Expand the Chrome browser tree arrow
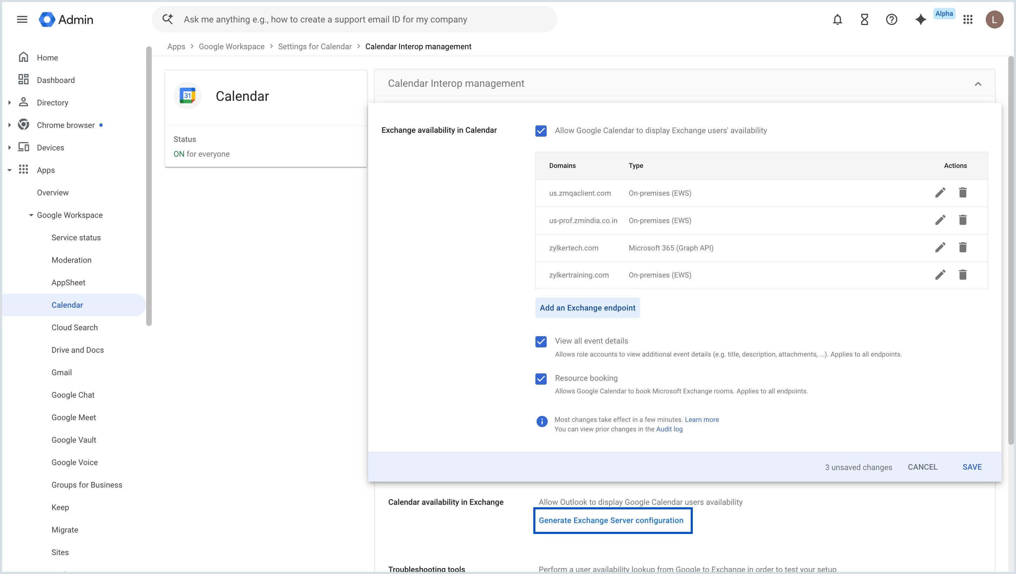Image resolution: width=1016 pixels, height=574 pixels. point(9,125)
